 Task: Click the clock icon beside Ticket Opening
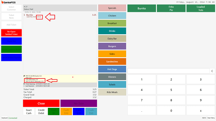tap(24, 84)
